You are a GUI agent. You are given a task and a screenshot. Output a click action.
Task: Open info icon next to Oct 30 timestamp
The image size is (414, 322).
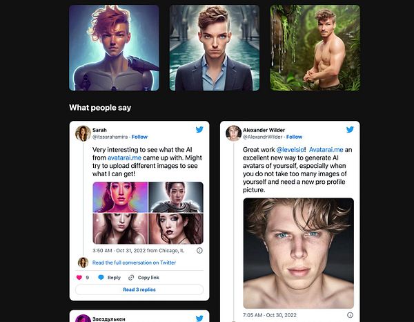pos(350,315)
